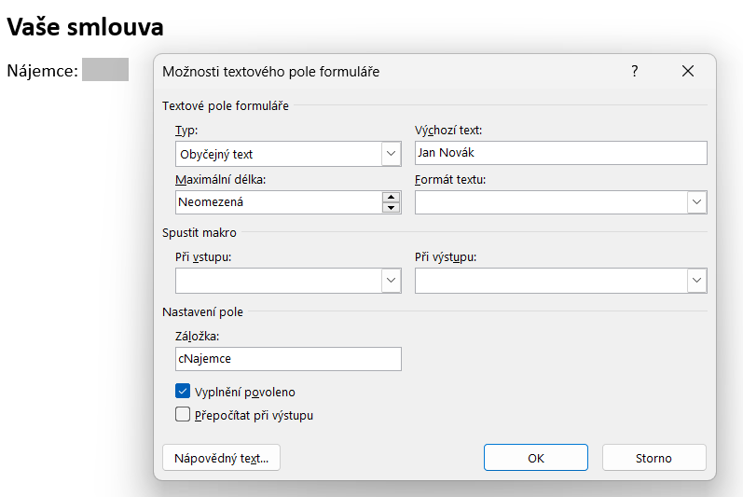743x497 pixels.
Task: Select the gray form field beside Nájemce
Action: pyautogui.click(x=104, y=70)
